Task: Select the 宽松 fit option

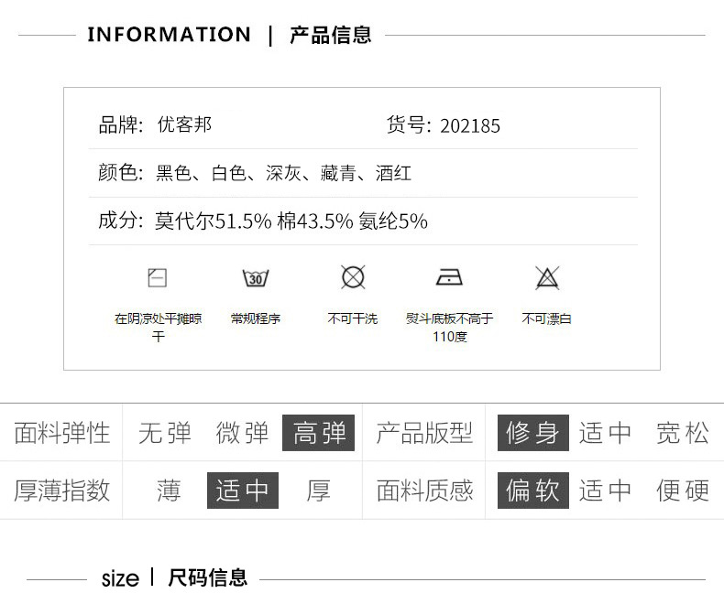Action: point(683,433)
